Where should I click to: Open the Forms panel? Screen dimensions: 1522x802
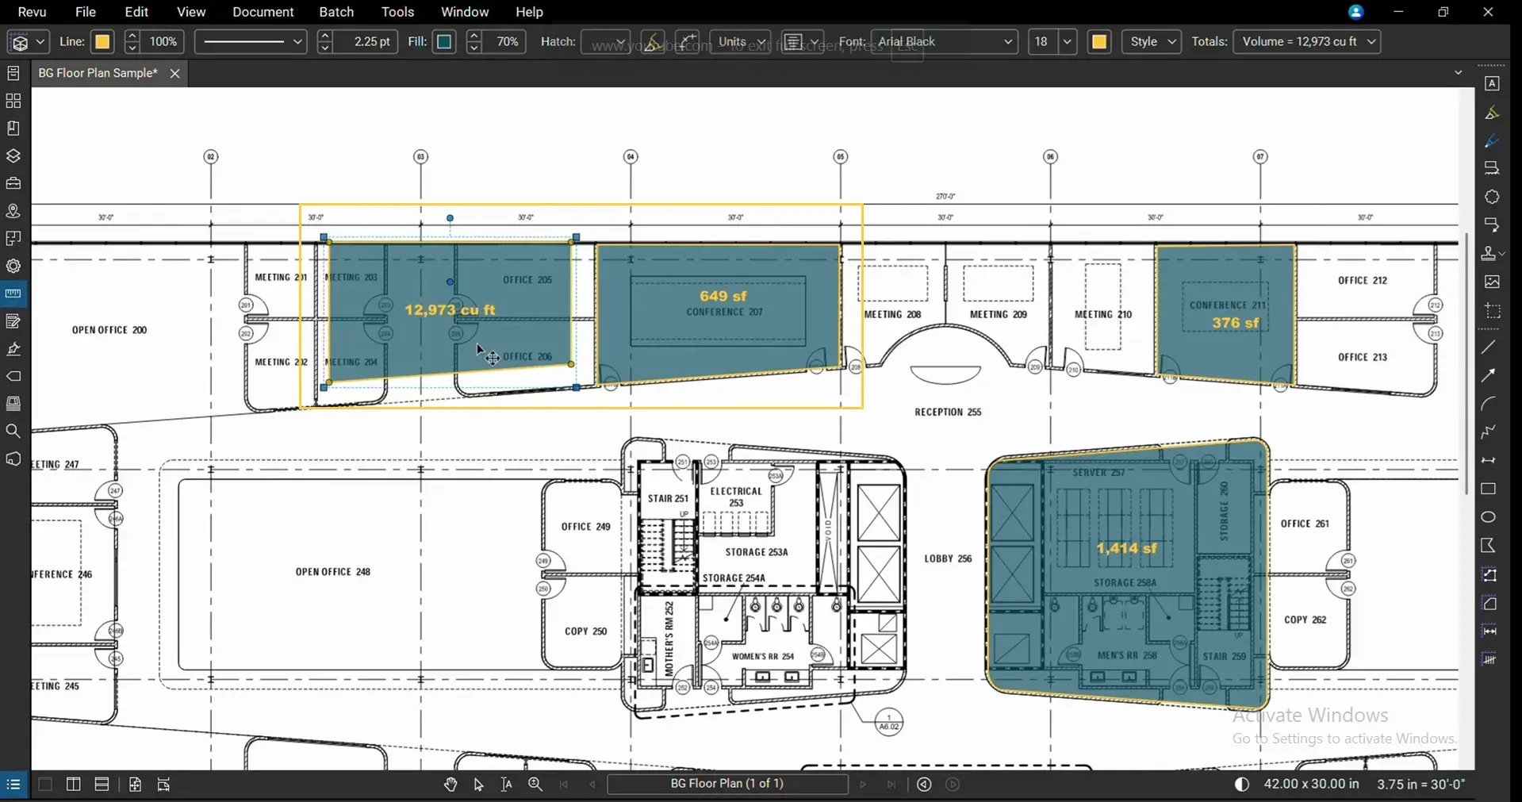coord(13,321)
